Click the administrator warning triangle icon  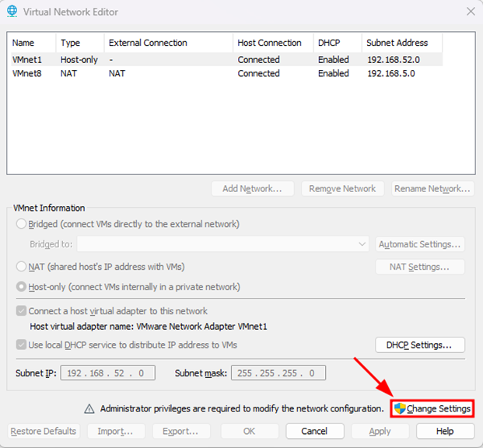pyautogui.click(x=89, y=408)
